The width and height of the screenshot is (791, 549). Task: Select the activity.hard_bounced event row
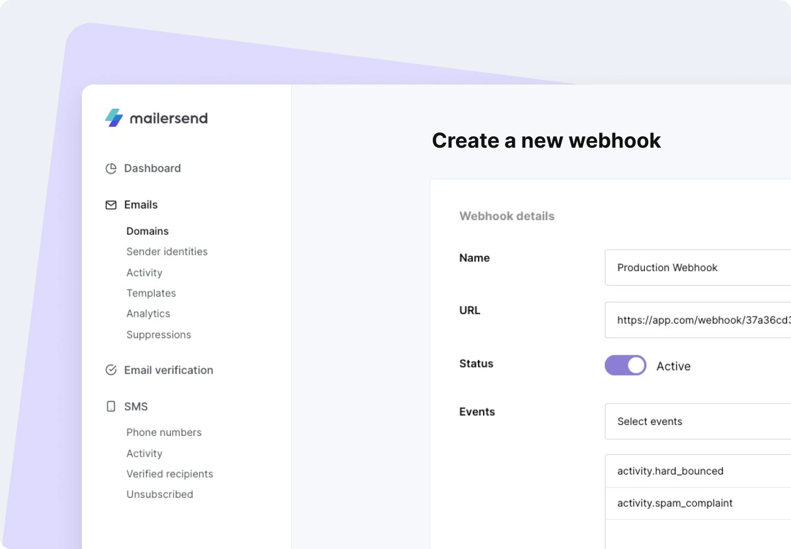(698, 471)
